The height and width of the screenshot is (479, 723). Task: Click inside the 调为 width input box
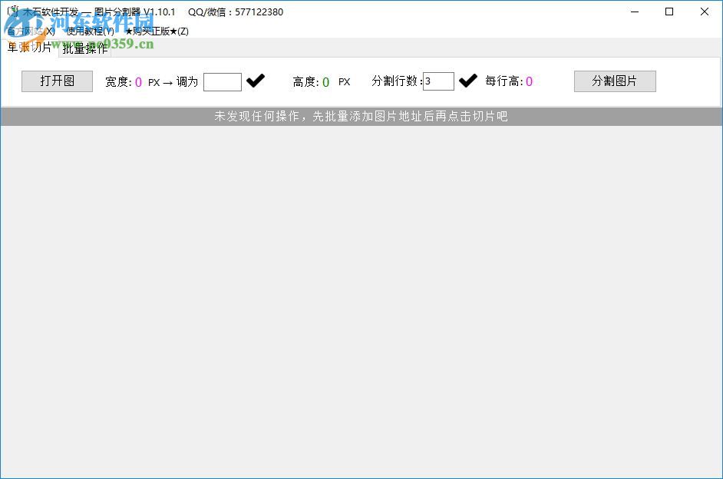point(222,81)
